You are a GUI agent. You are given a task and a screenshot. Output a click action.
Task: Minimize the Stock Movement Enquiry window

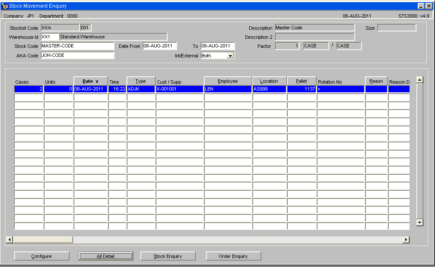click(x=421, y=6)
